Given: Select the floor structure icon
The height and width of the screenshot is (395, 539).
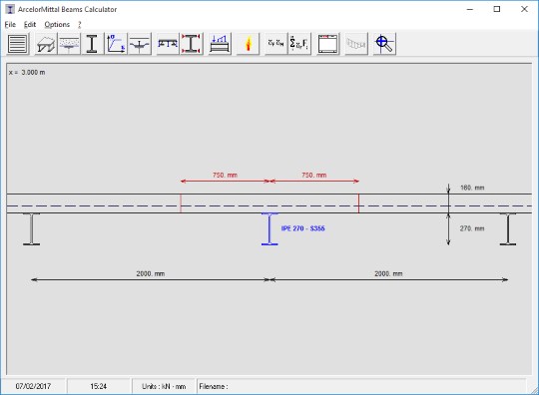Looking at the screenshot, I should coord(46,44).
